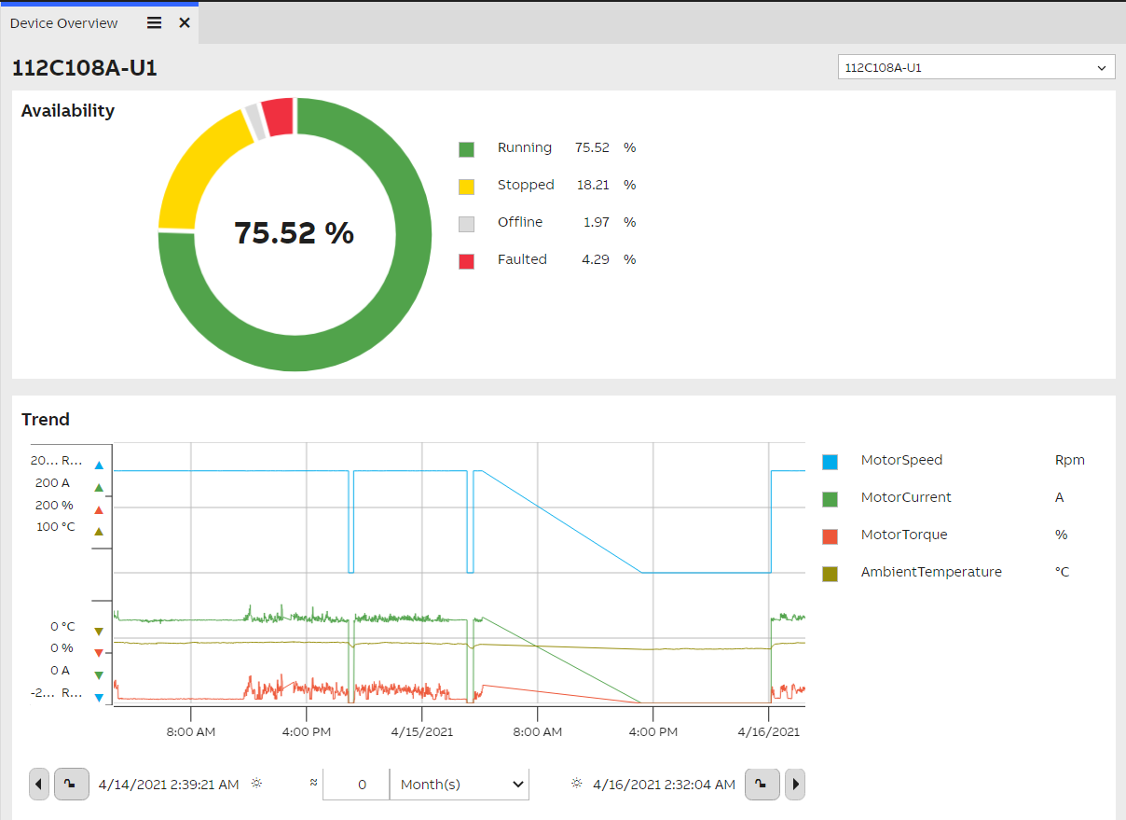
Task: Click the olive 100 °C upper axis arrow
Action: point(99,531)
